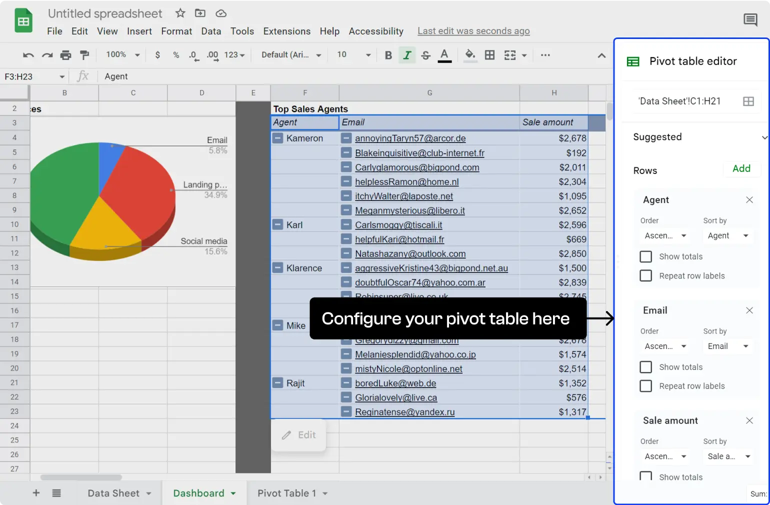
Task: Collapse the Kameron group in pivot table
Action: (277, 138)
